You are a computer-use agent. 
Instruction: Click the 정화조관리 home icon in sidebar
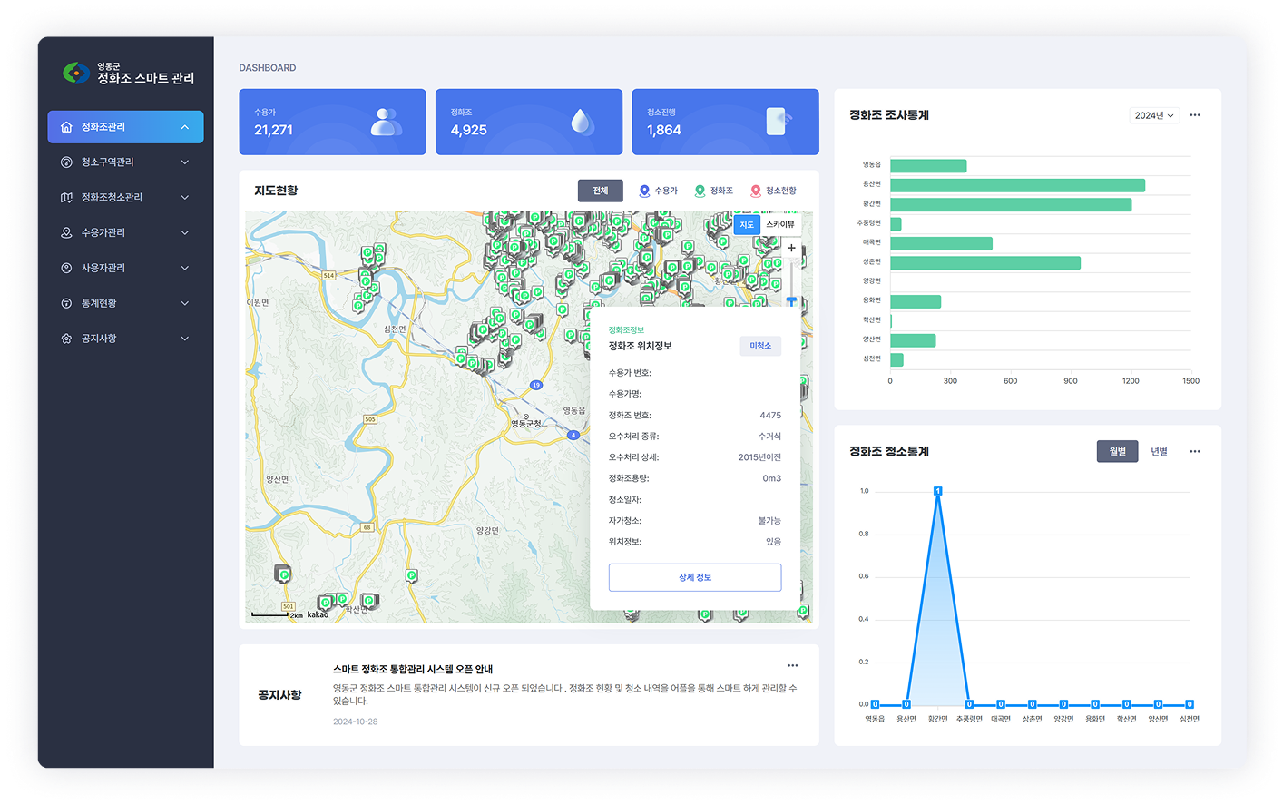click(66, 127)
